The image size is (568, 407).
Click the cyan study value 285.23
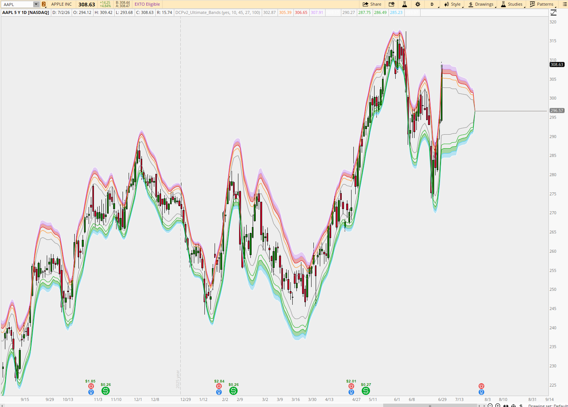point(396,12)
